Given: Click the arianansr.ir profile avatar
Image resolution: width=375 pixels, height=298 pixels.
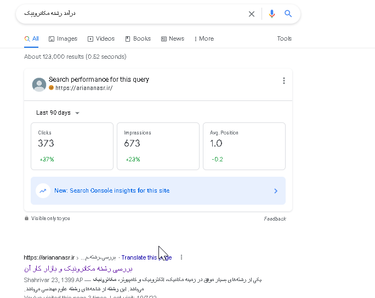Looking at the screenshot, I should [39, 84].
